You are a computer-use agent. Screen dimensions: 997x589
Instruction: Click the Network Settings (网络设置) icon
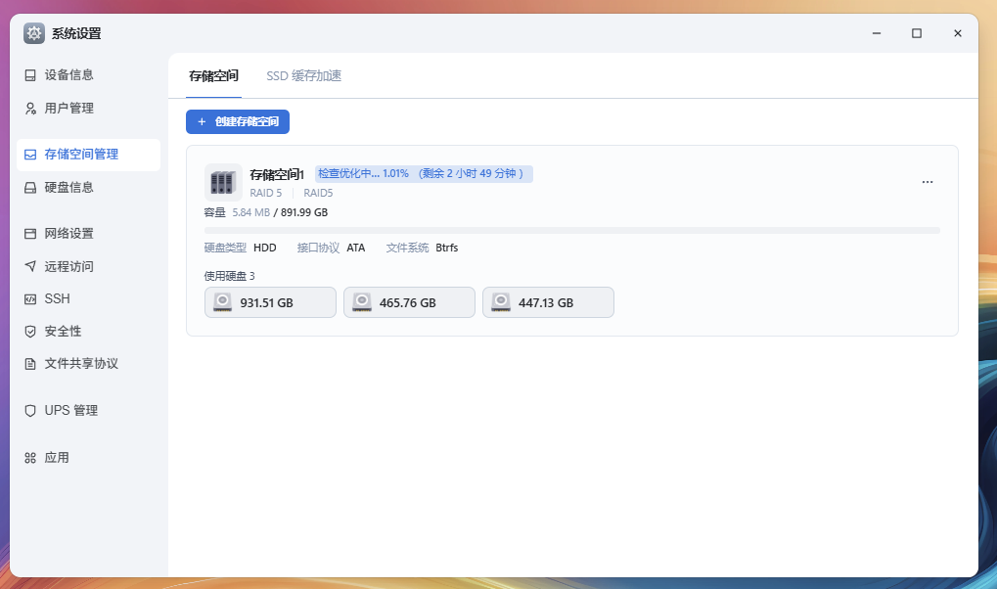tap(30, 234)
